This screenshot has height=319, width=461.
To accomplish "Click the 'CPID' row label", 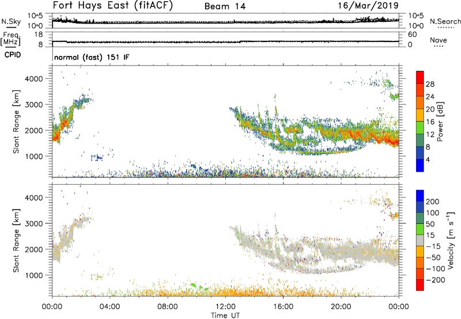I will click(13, 55).
